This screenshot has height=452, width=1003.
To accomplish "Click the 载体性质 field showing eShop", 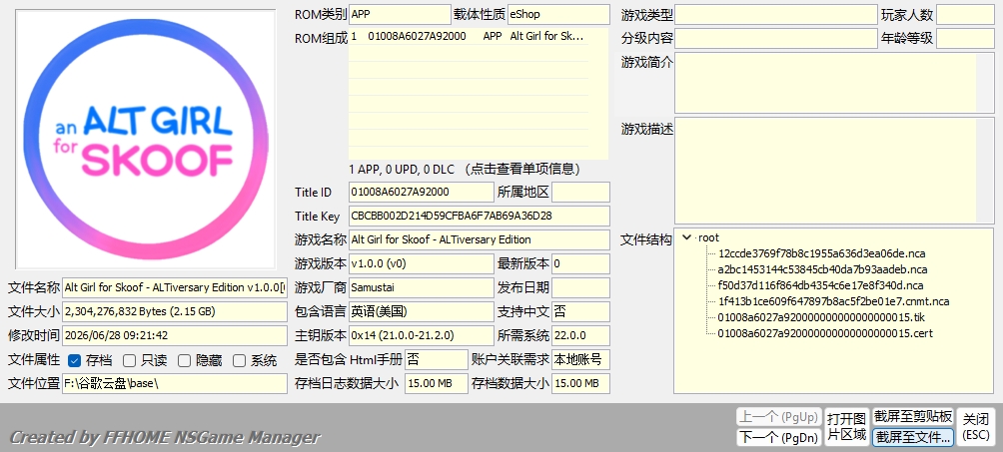I will click(558, 14).
